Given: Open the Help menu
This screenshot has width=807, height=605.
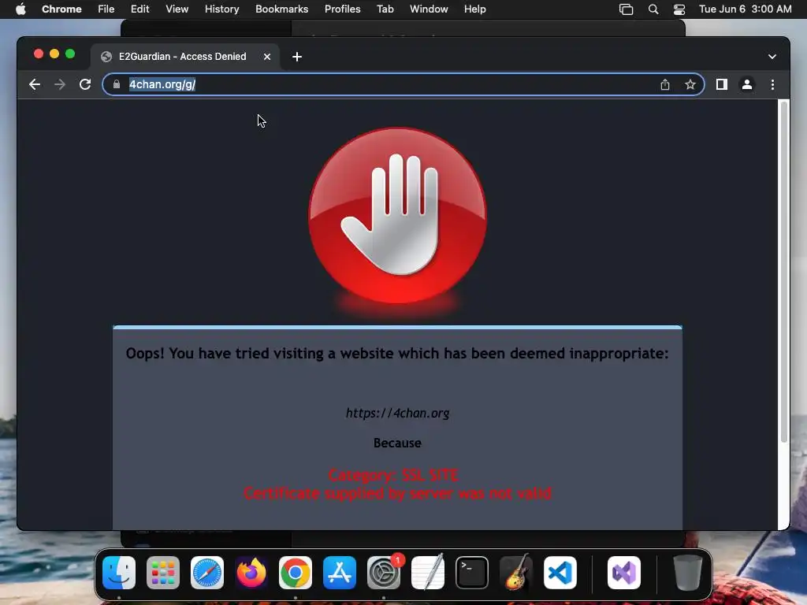Looking at the screenshot, I should (x=474, y=9).
